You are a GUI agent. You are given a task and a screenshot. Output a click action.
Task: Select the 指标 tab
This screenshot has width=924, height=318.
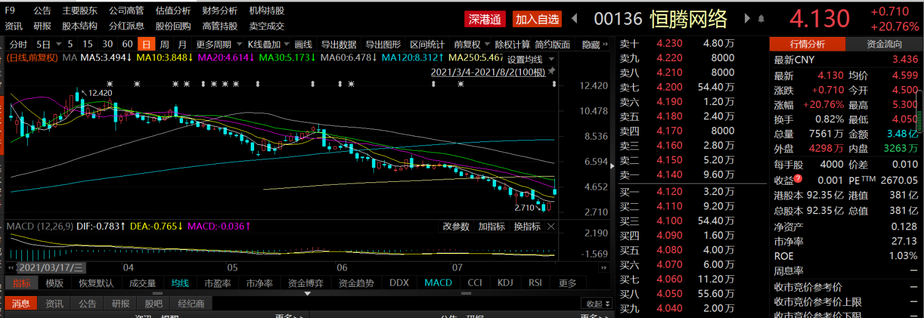[x=21, y=283]
